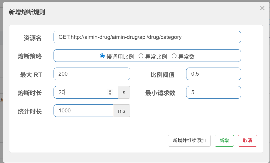The height and width of the screenshot is (163, 270).
Task: Click the 比例阈值 field showing 0.5
Action: (x=213, y=74)
